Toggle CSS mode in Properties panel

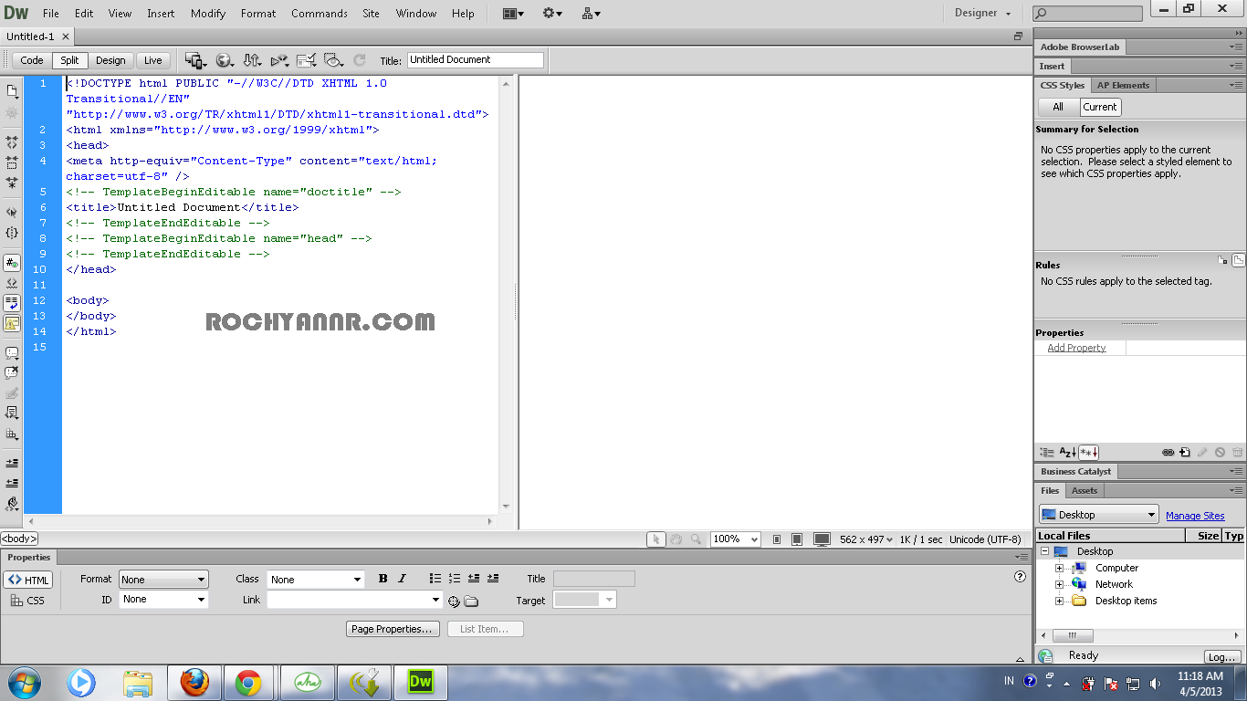[28, 601]
